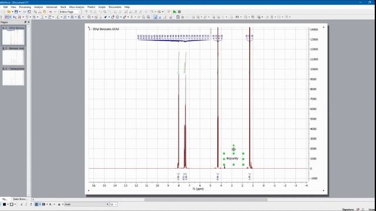The width and height of the screenshot is (376, 211).
Task: Click the second magnifier icon near 620
Action: (149, 17)
